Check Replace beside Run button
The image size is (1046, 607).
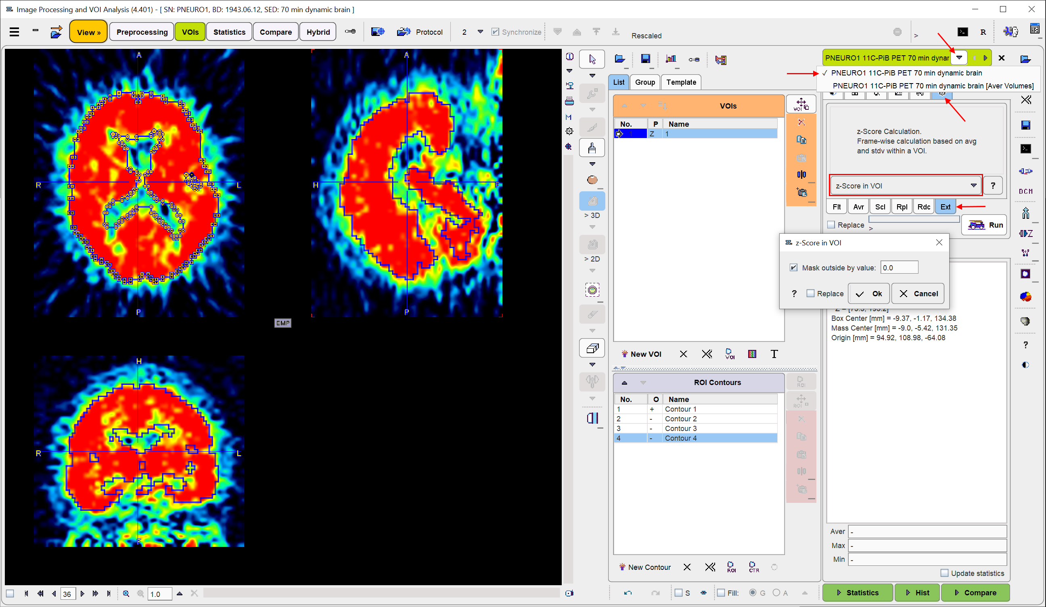coord(831,225)
